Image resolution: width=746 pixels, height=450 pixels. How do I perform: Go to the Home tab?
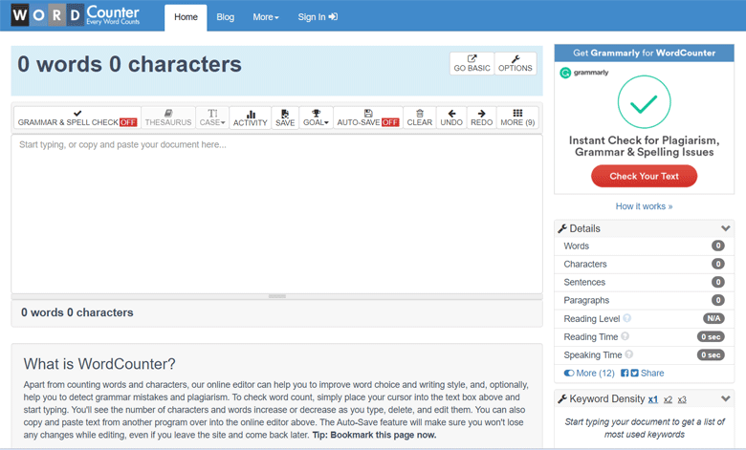point(186,17)
